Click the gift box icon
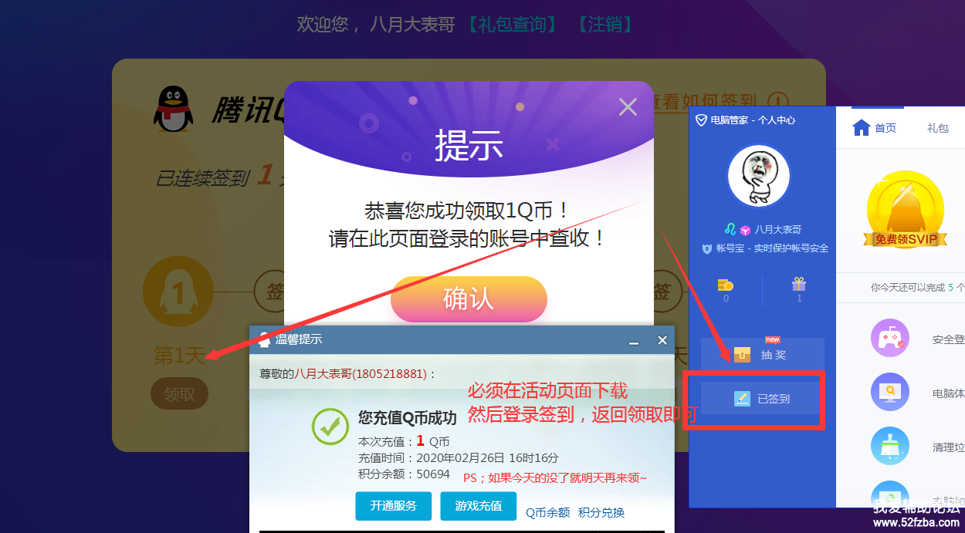Screen dimensions: 965x533 coord(799,284)
